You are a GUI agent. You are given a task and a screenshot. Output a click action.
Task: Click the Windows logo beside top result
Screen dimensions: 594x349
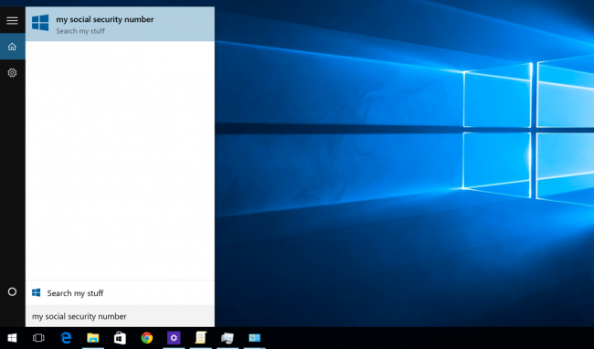40,23
